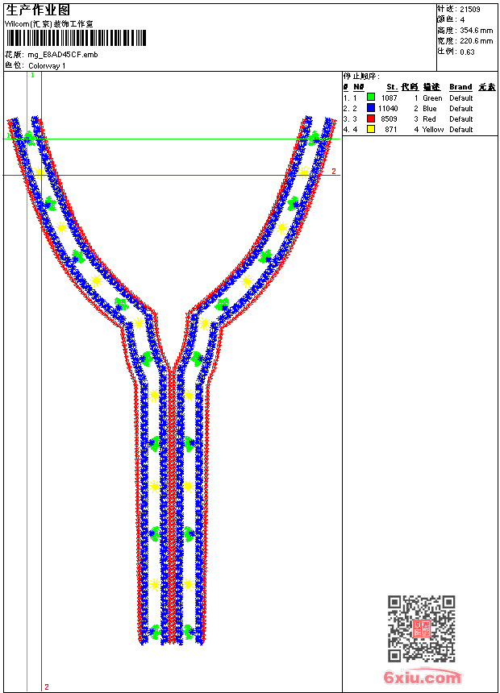Screen dimensions: 500x693
Task: Click the scale value 0.63
Action: (x=467, y=52)
